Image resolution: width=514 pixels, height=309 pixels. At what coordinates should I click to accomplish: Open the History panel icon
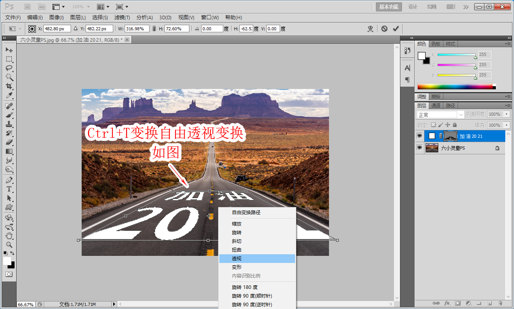(x=407, y=51)
